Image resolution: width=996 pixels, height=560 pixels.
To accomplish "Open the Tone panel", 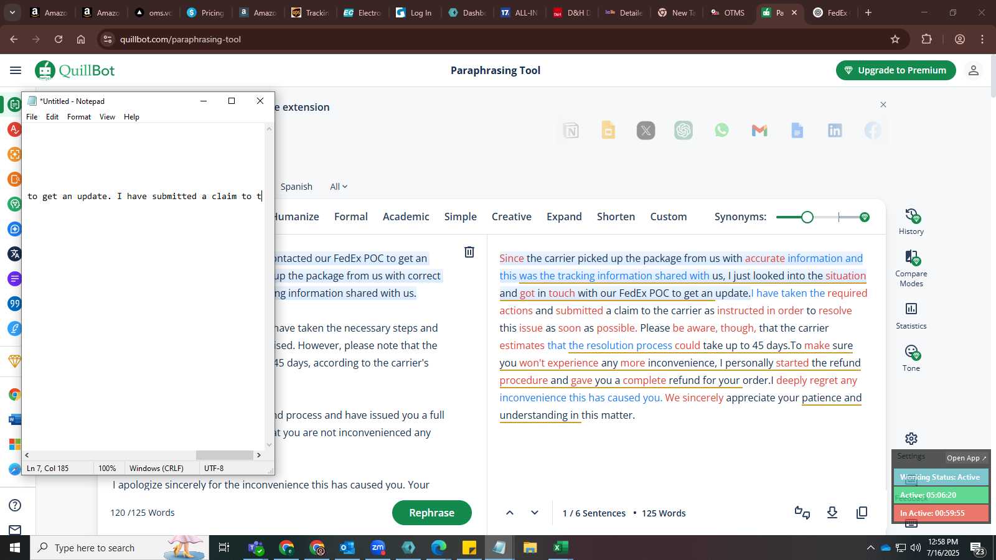I will 911,358.
